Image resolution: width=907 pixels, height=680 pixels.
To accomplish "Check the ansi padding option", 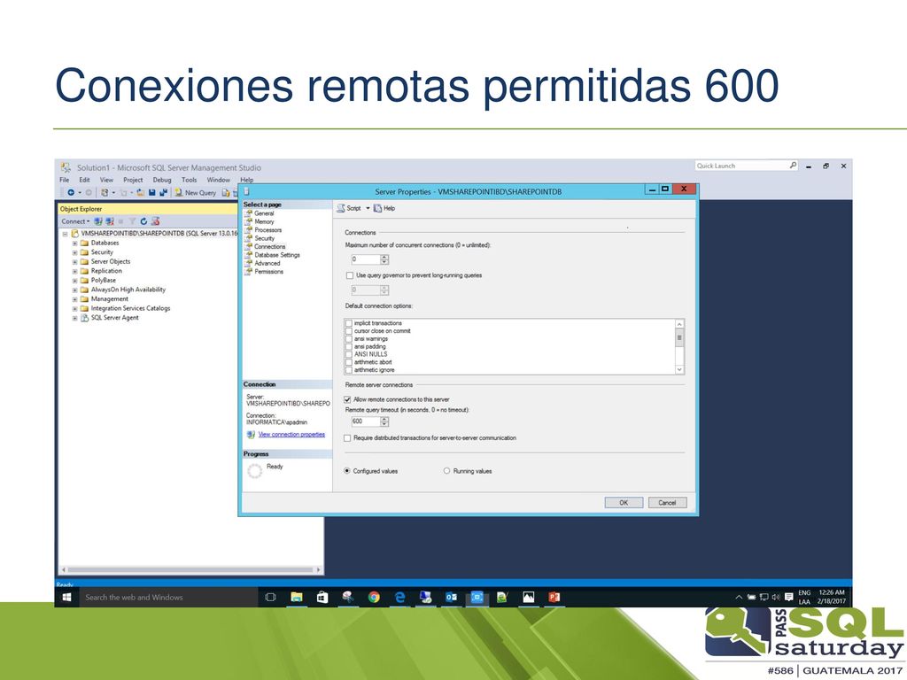I will pyautogui.click(x=349, y=347).
